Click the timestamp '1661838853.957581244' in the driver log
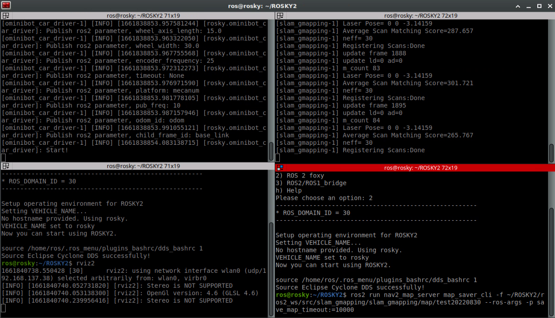This screenshot has width=555, height=318. 158,24
